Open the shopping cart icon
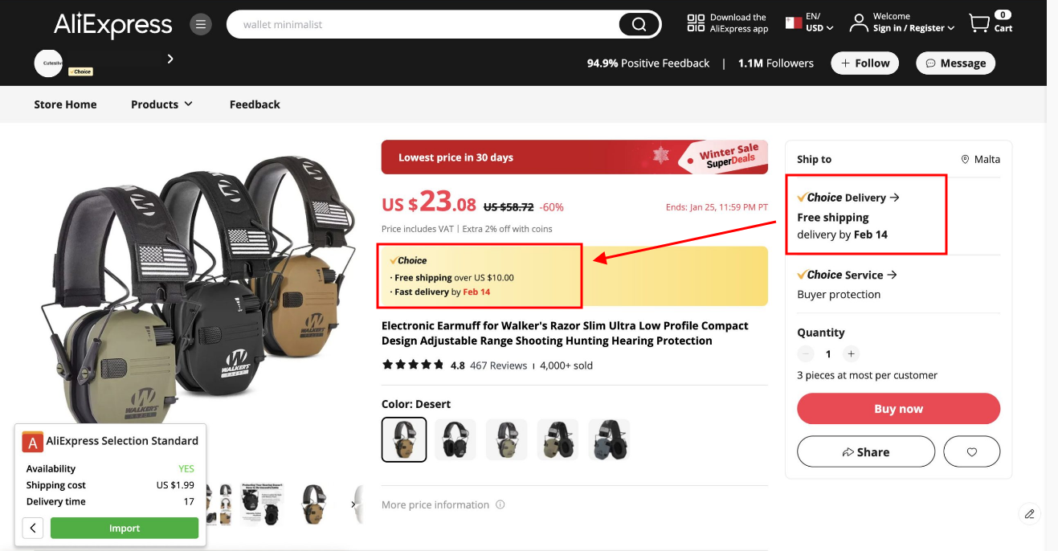1058x551 pixels. (x=979, y=23)
